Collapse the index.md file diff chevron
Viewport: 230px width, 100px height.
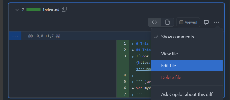click(x=17, y=10)
